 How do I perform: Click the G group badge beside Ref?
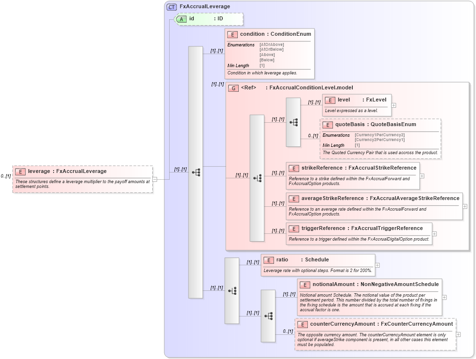tap(233, 88)
